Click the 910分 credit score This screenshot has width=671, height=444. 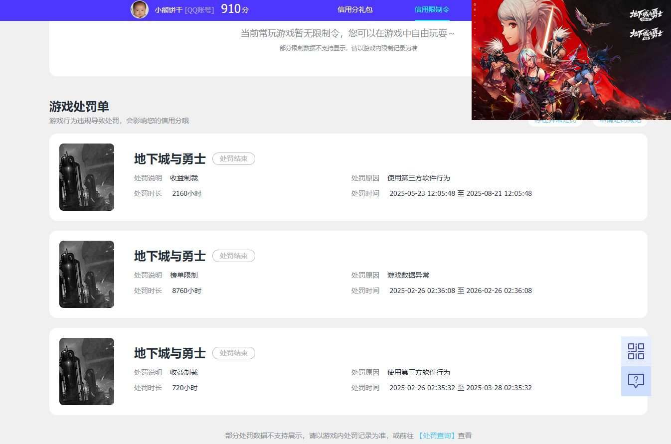click(235, 8)
